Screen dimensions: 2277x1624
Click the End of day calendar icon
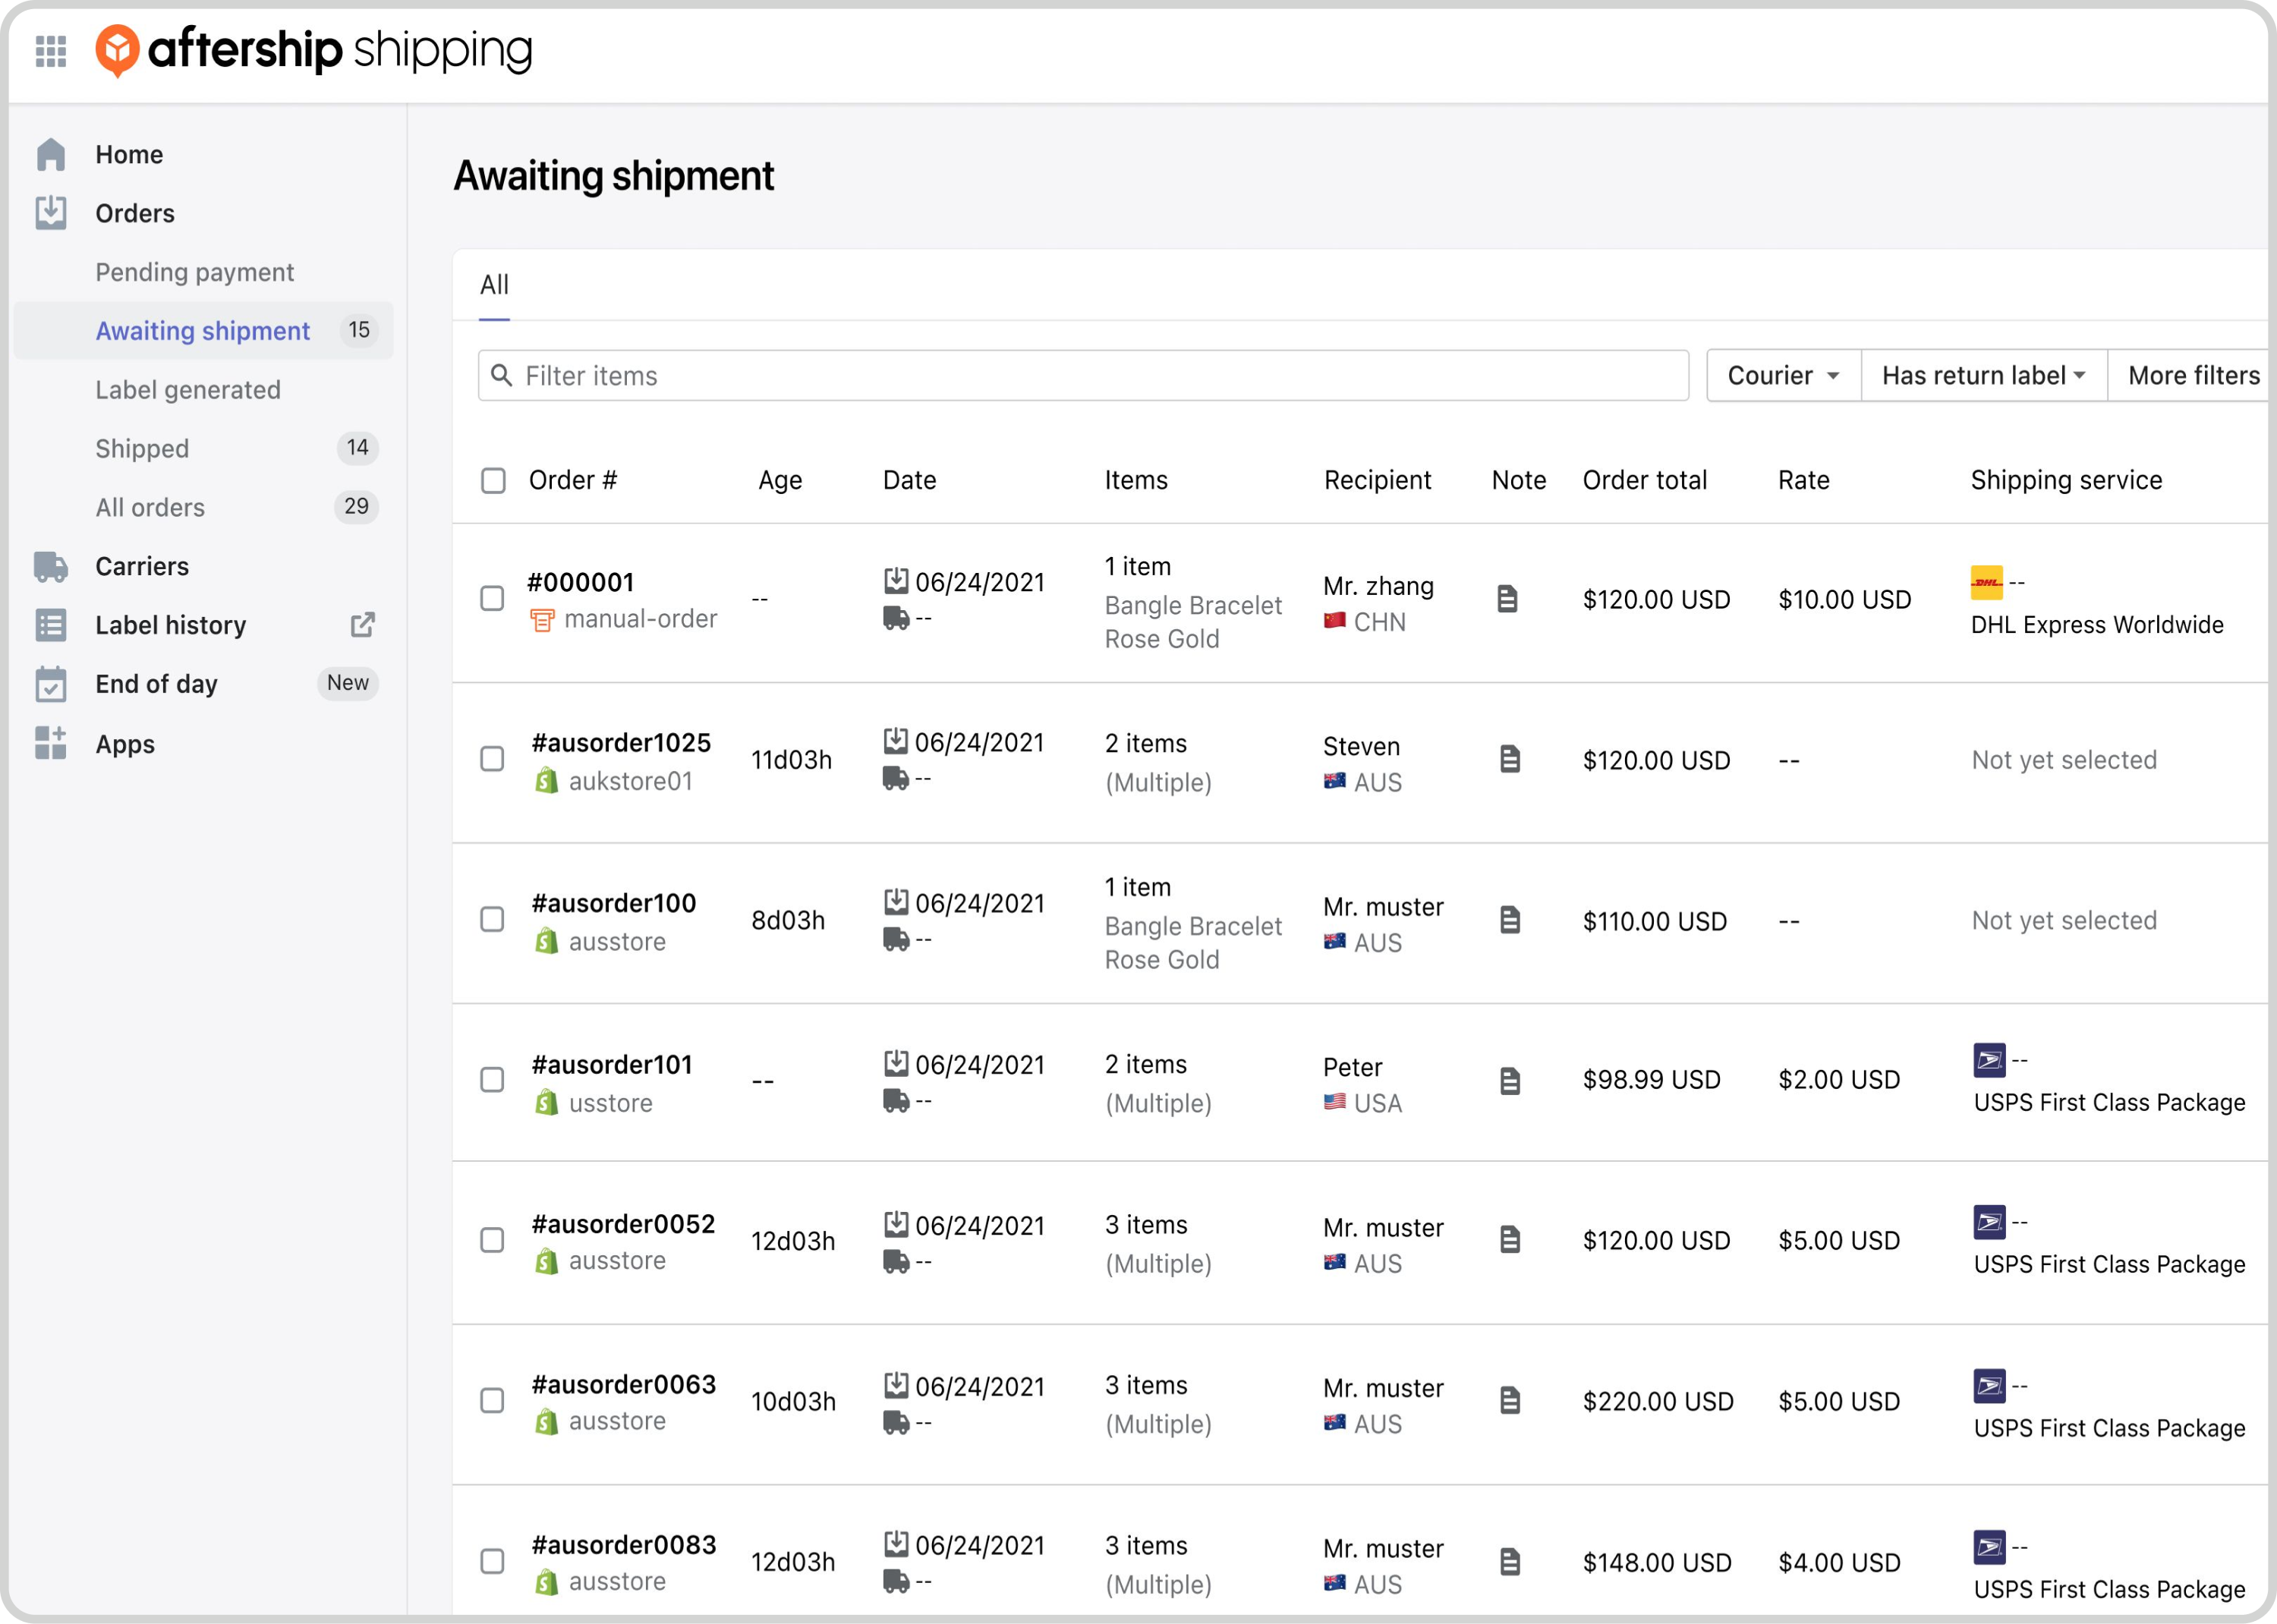[51, 684]
